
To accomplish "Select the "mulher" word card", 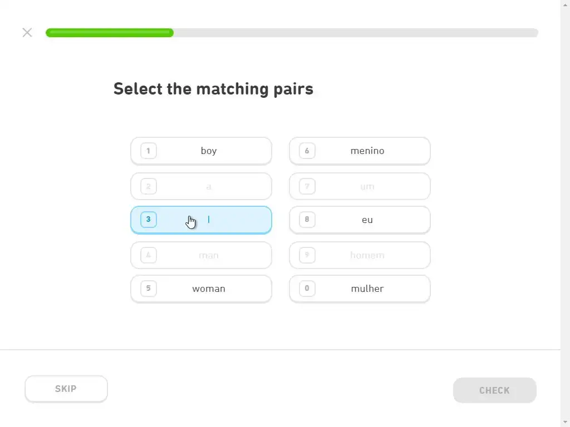I will (x=360, y=289).
